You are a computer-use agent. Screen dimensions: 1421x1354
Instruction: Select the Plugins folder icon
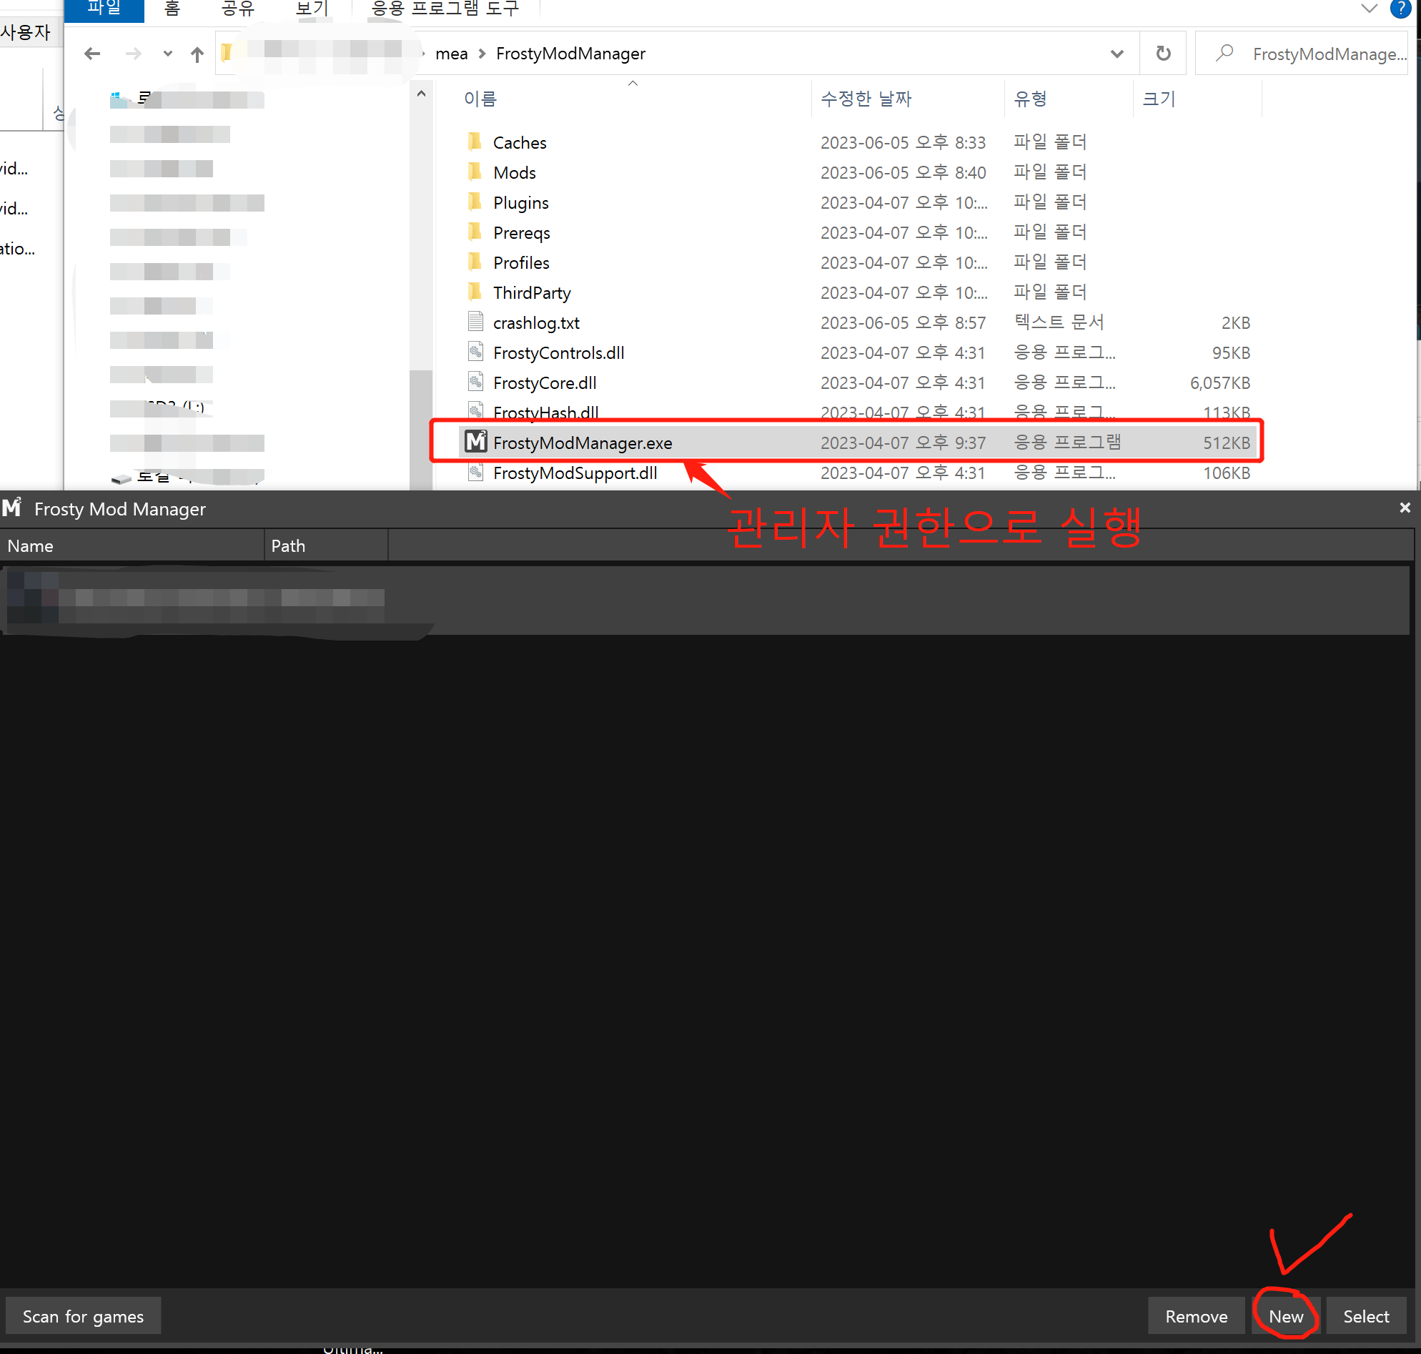(475, 202)
